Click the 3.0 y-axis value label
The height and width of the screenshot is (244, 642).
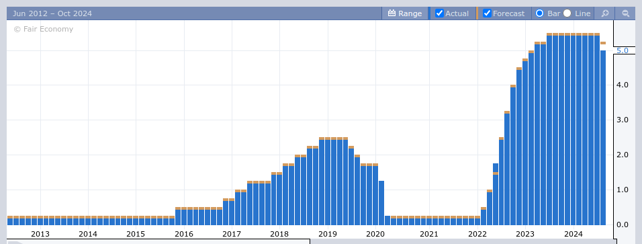click(623, 120)
